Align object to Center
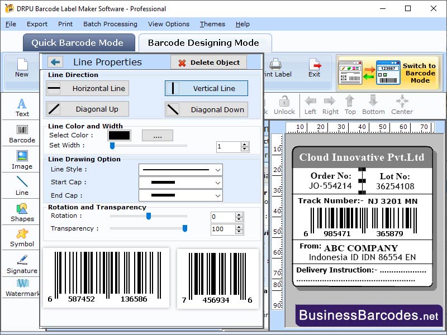447x335 pixels. click(x=401, y=105)
